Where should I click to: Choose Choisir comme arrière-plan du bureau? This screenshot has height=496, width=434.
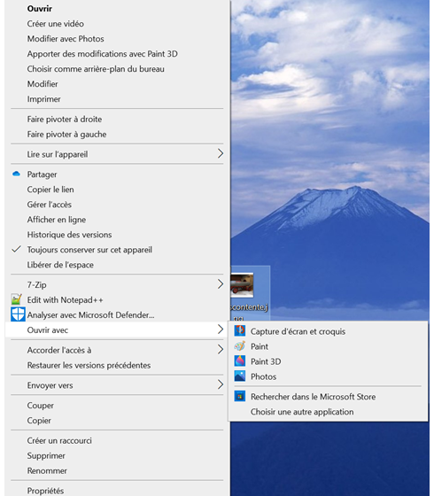click(x=117, y=69)
